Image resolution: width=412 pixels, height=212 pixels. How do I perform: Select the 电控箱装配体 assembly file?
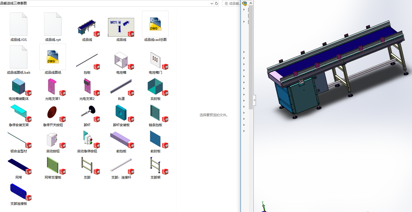[x=18, y=89]
